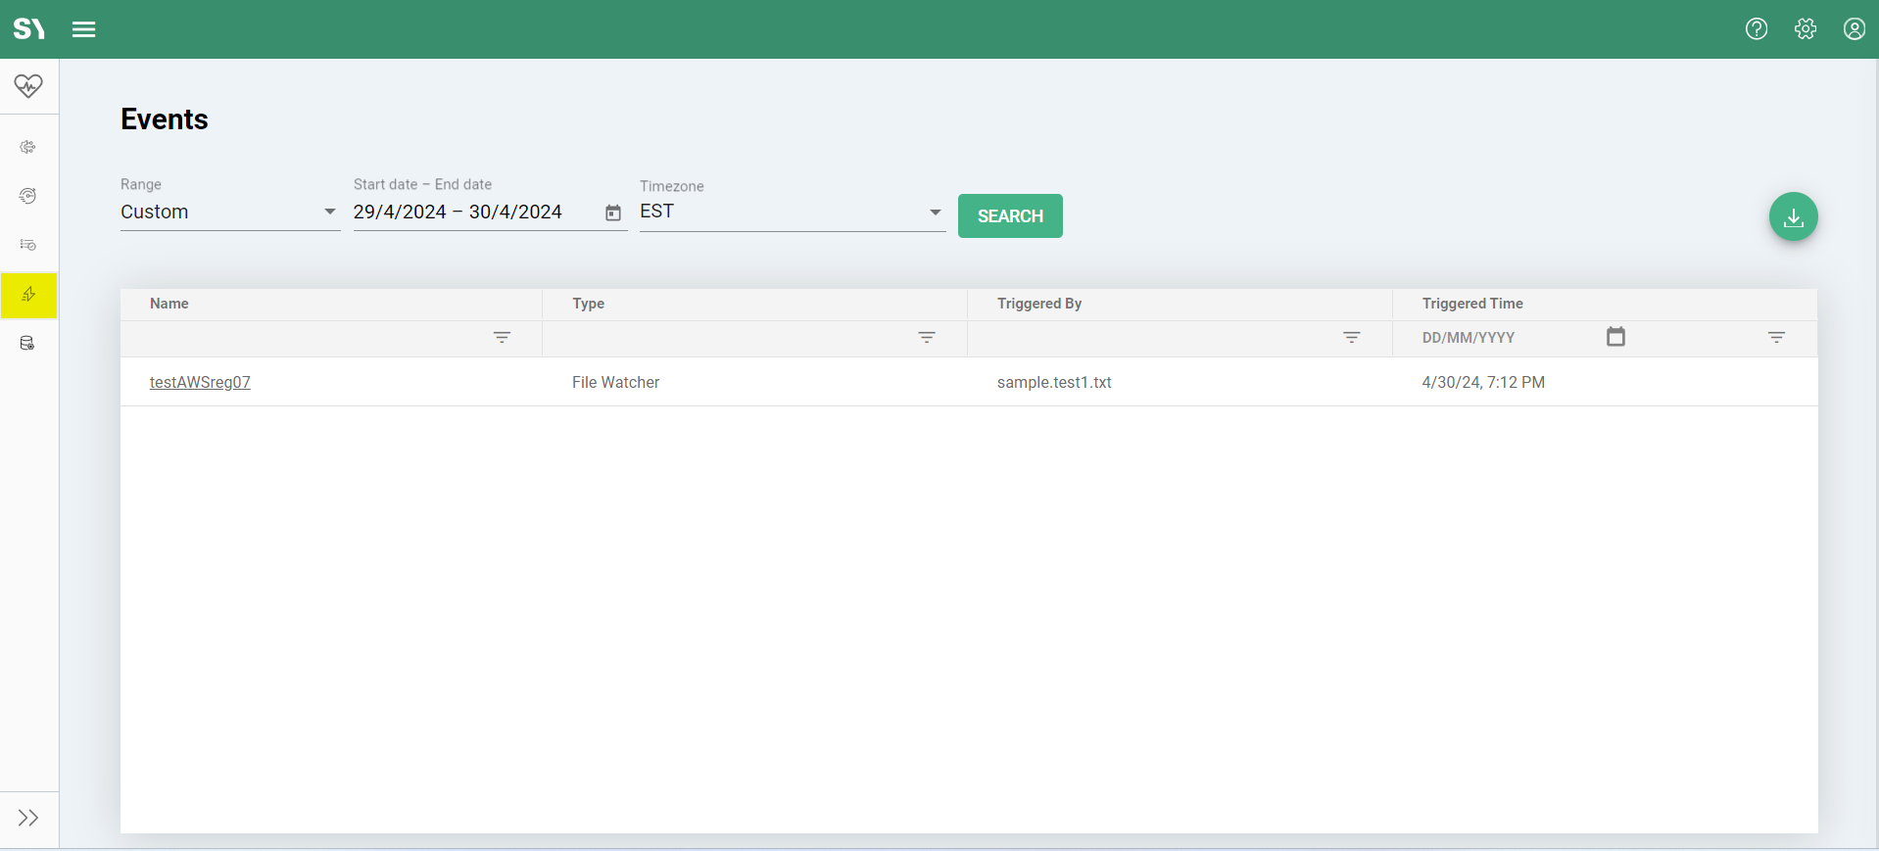Open the database settings sidebar icon
The width and height of the screenshot is (1879, 851).
[x=28, y=344]
